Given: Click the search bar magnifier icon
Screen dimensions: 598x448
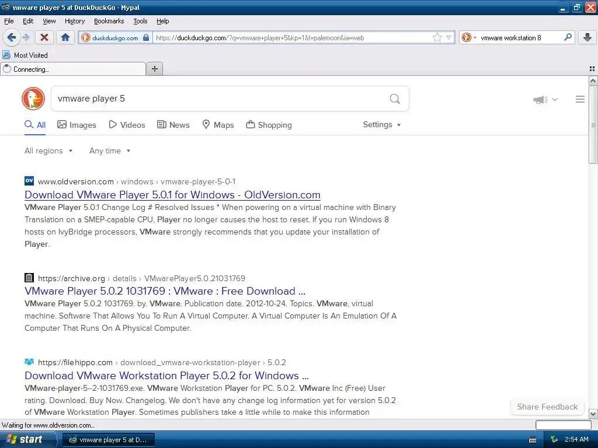Looking at the screenshot, I should (x=568, y=37).
